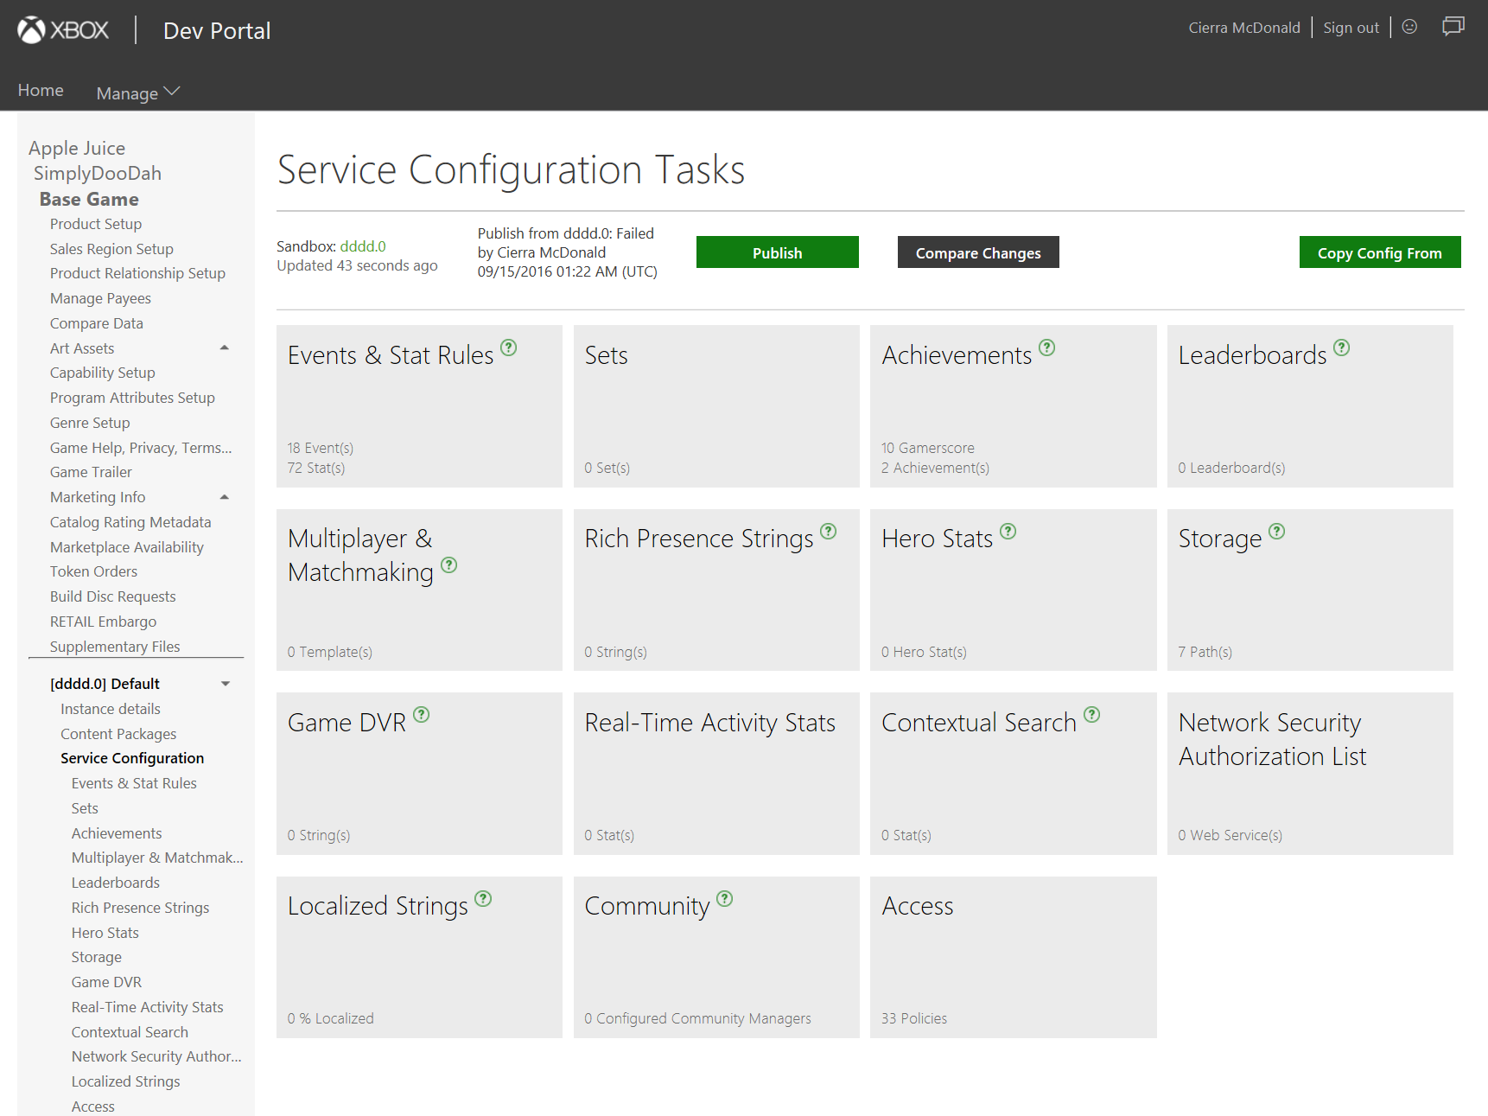Open Capability Setup in sidebar

(103, 373)
